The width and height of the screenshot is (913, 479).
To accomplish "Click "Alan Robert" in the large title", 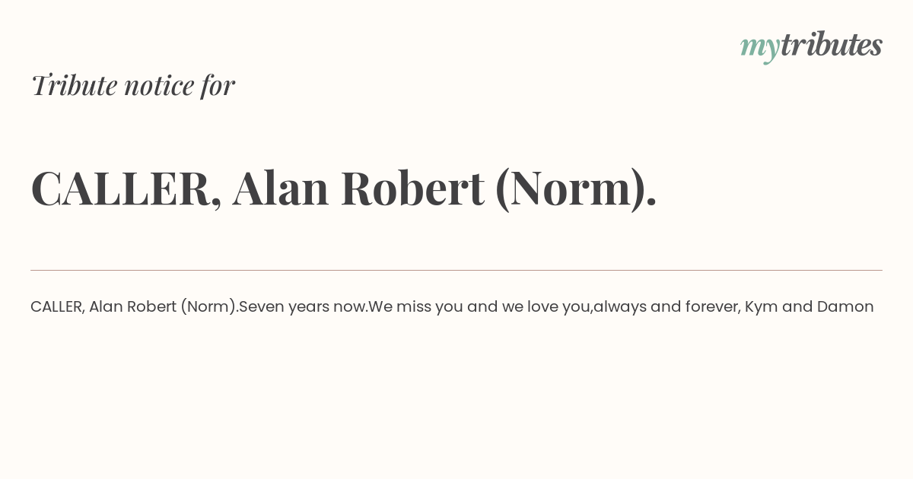I will pos(358,188).
